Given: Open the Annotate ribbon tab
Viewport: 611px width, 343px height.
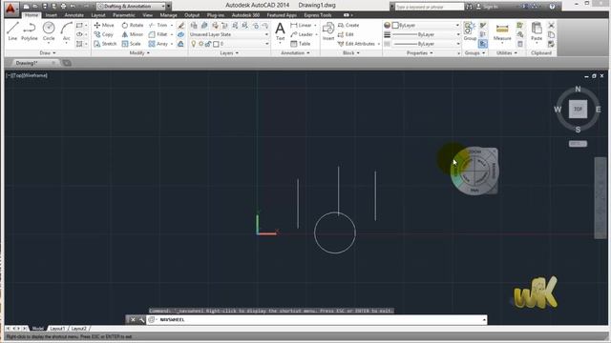Looking at the screenshot, I should (x=74, y=15).
